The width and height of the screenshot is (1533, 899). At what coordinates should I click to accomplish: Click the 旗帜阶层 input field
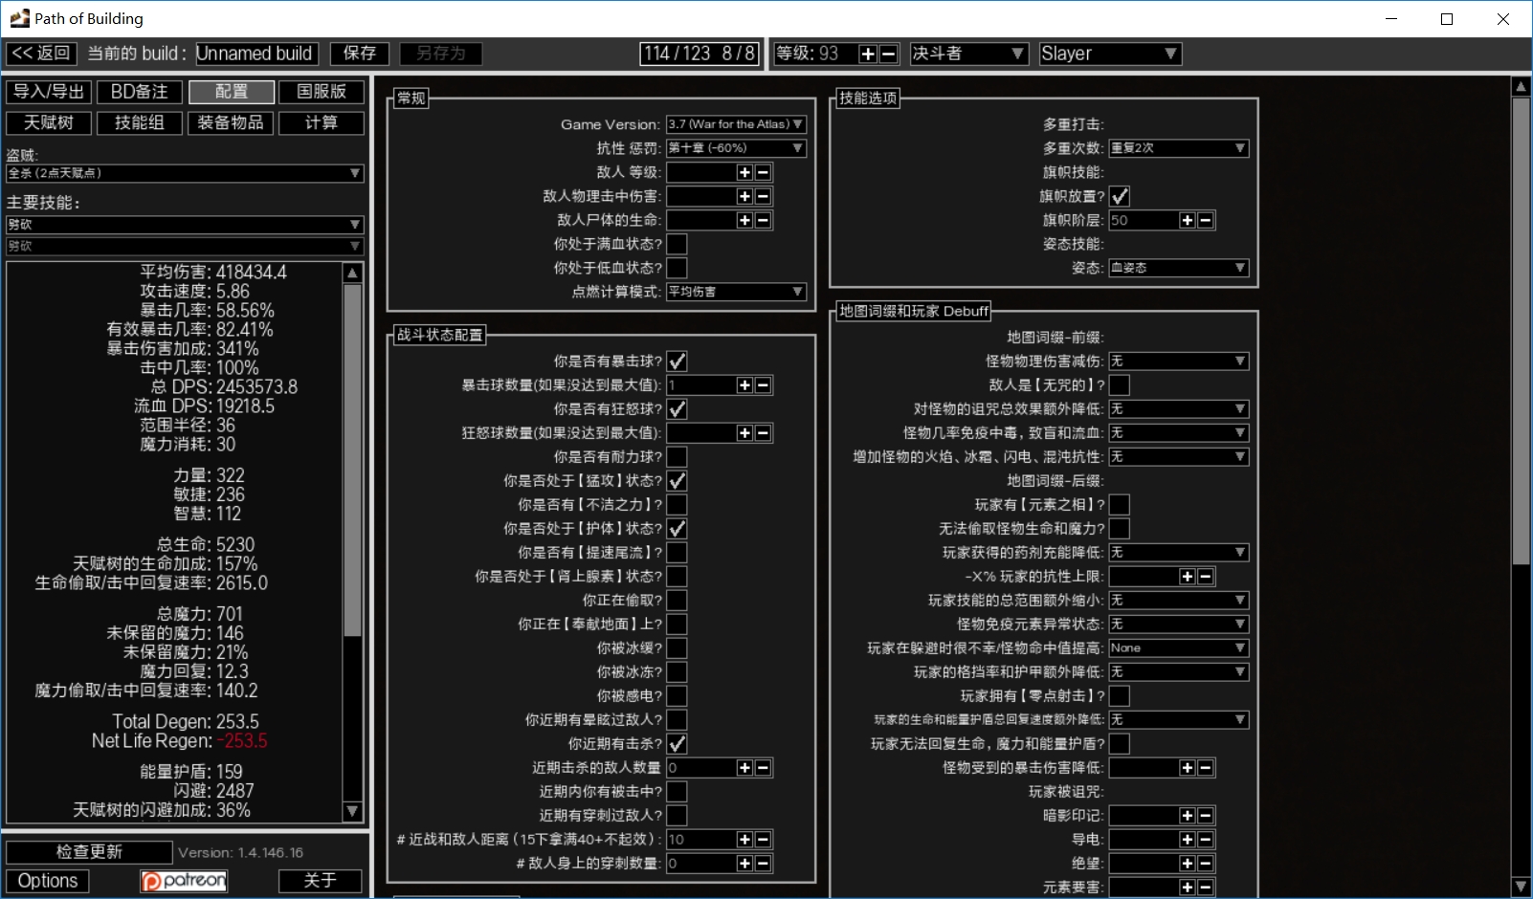click(1144, 220)
